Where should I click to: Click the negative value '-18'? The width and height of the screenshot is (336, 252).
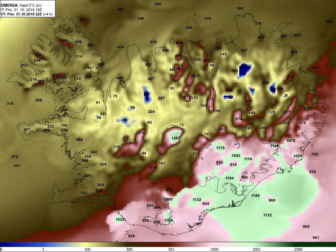tap(252, 90)
